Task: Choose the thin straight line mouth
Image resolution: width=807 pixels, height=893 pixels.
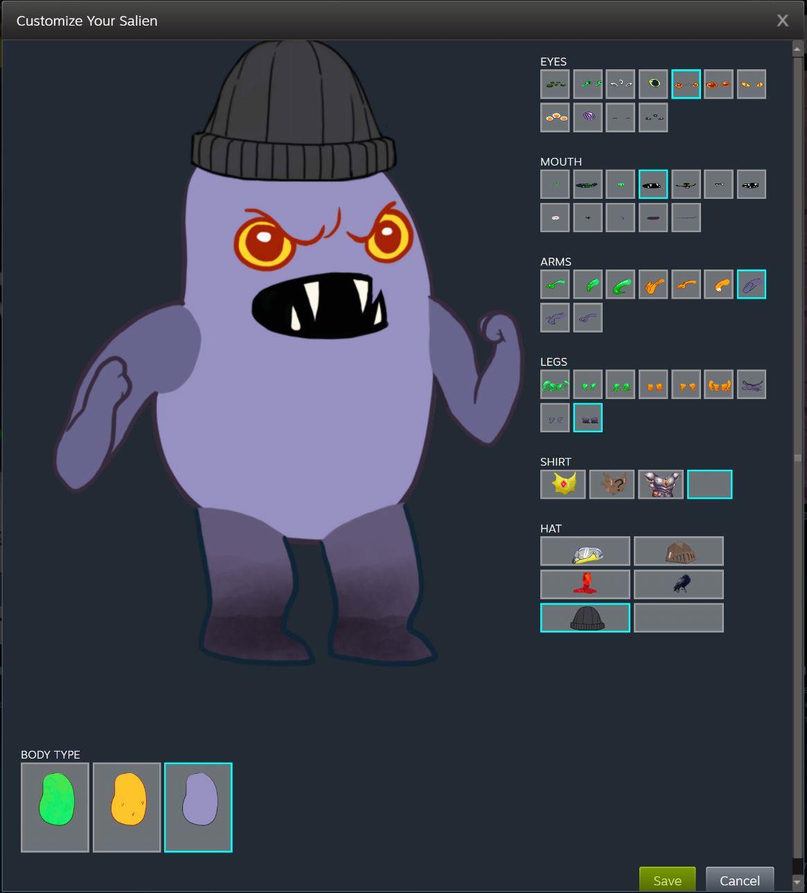Action: click(686, 218)
